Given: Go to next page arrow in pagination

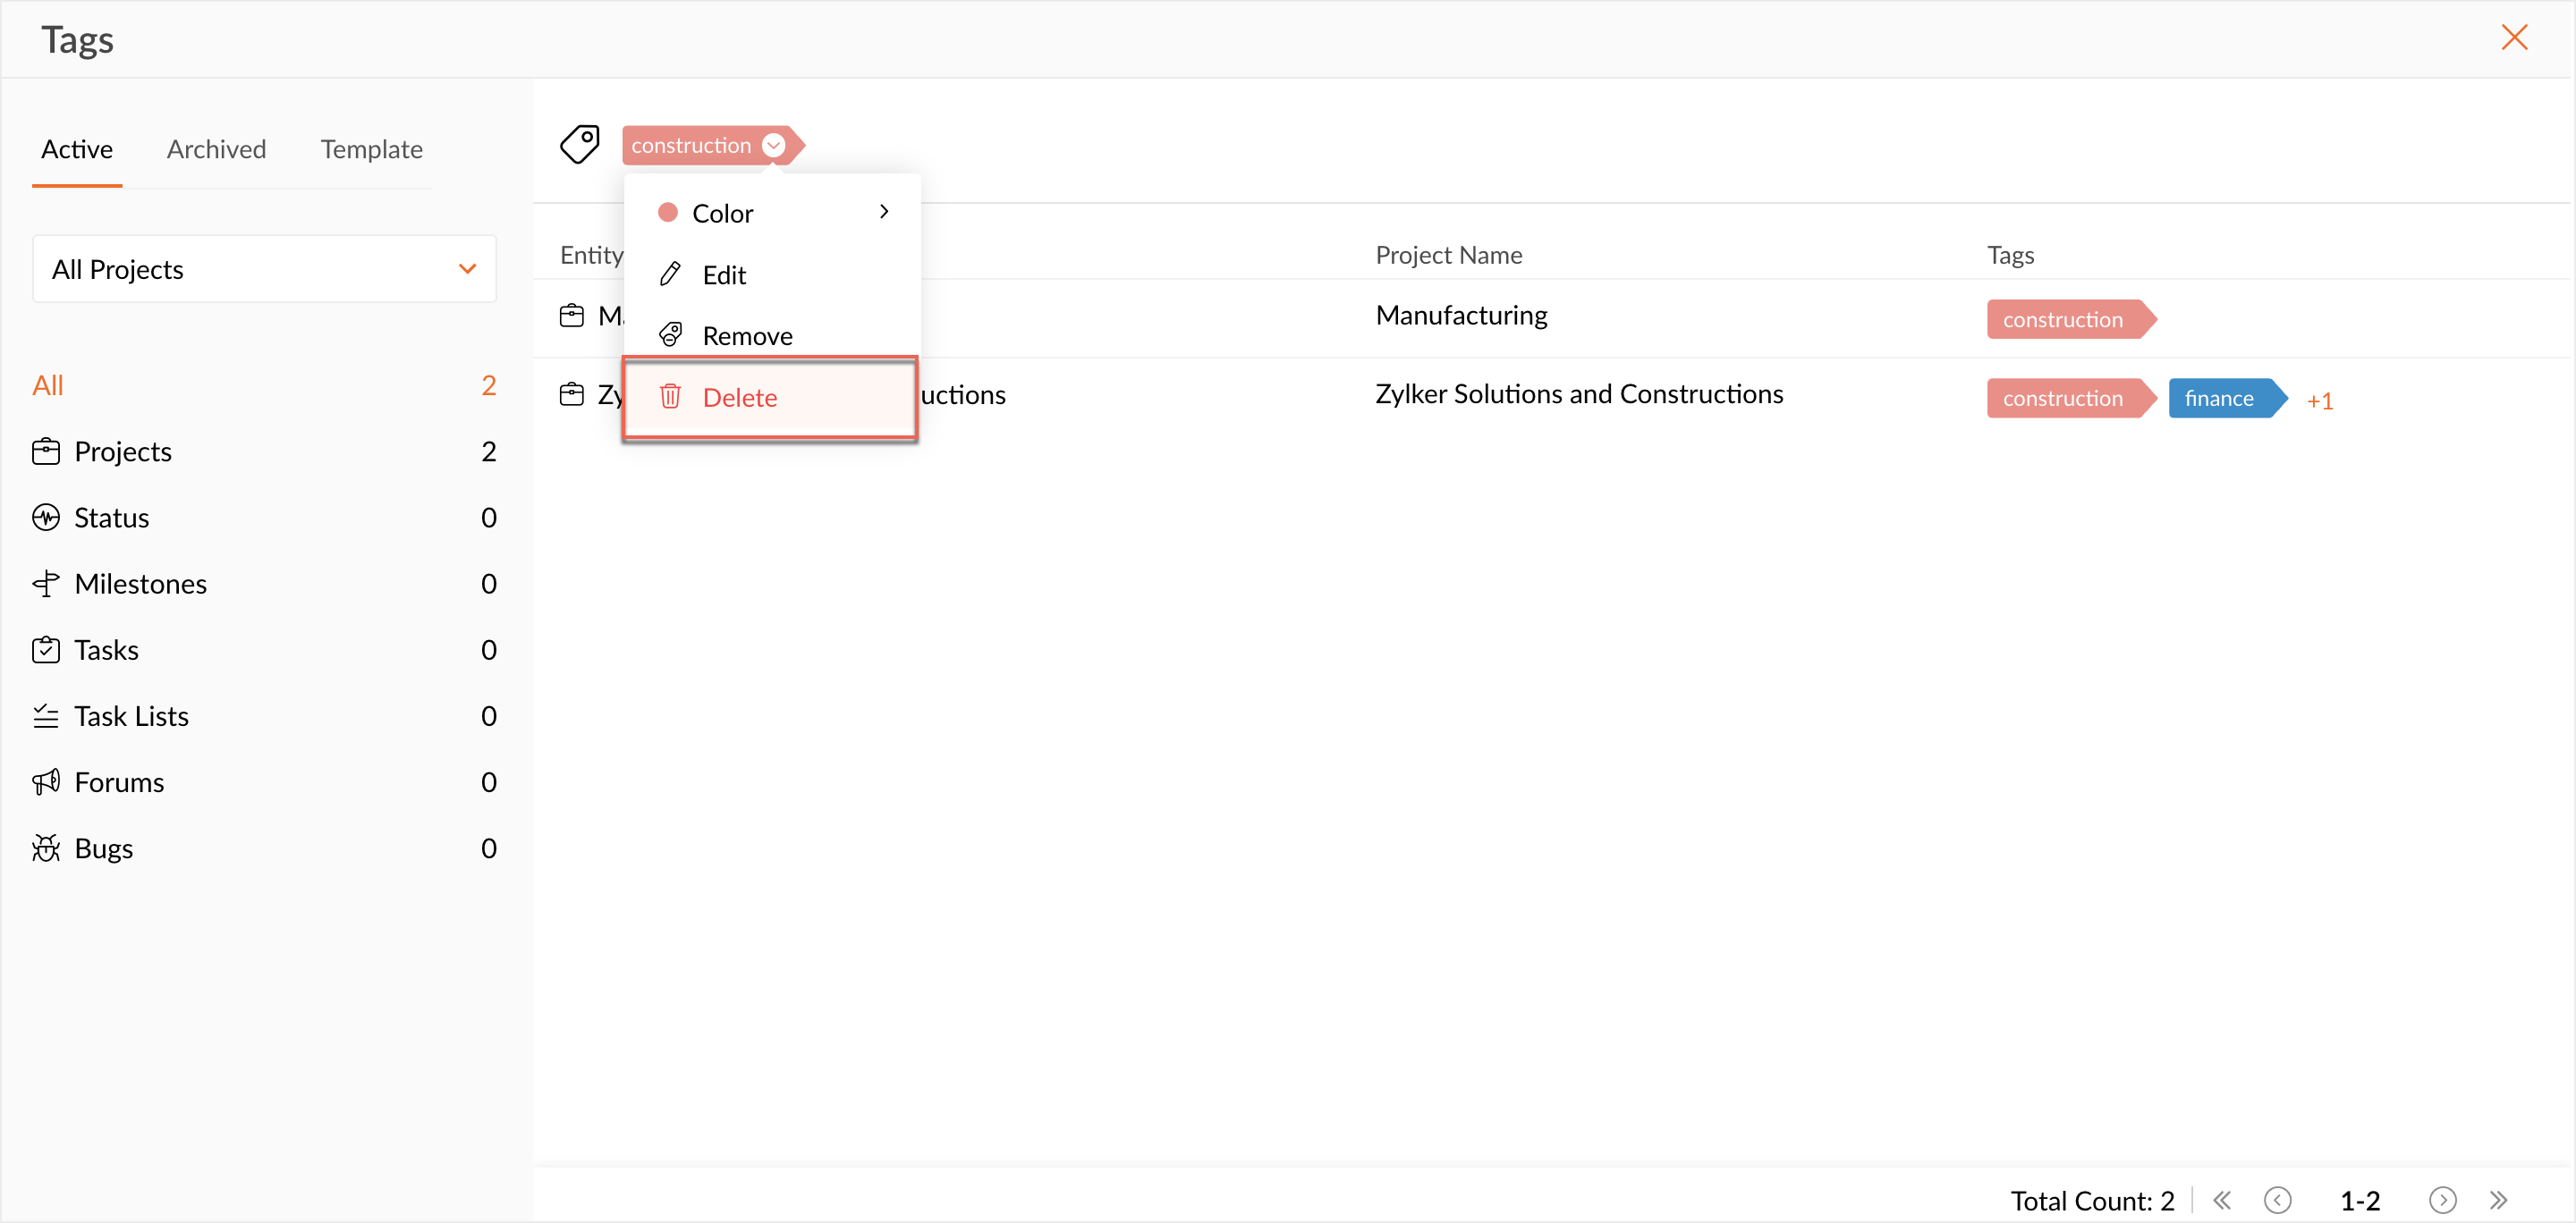Looking at the screenshot, I should pyautogui.click(x=2442, y=1199).
